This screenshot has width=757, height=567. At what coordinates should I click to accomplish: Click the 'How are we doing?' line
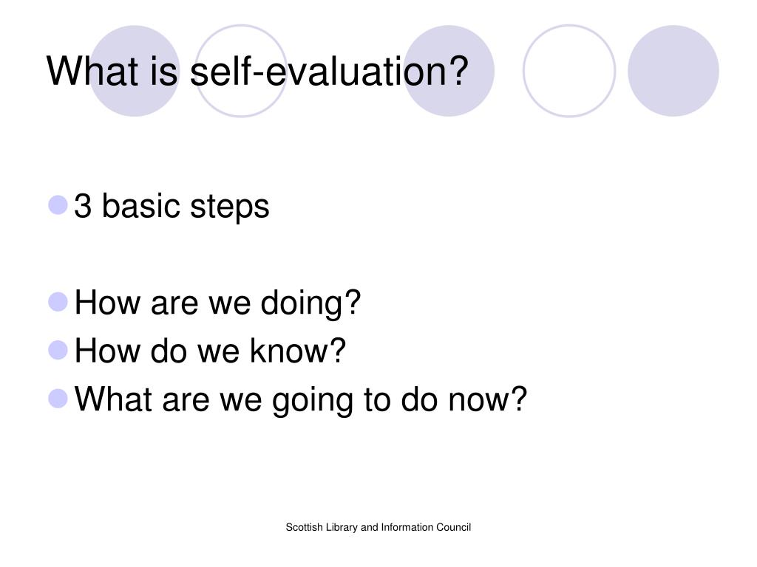click(x=217, y=303)
